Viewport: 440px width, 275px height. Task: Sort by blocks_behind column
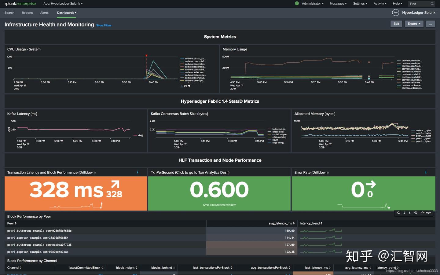pos(163,268)
